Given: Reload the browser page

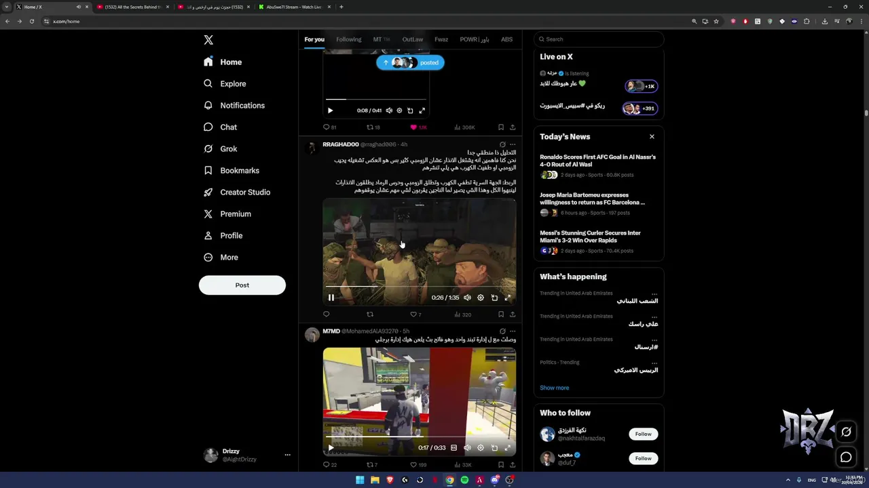Looking at the screenshot, I should tap(31, 21).
